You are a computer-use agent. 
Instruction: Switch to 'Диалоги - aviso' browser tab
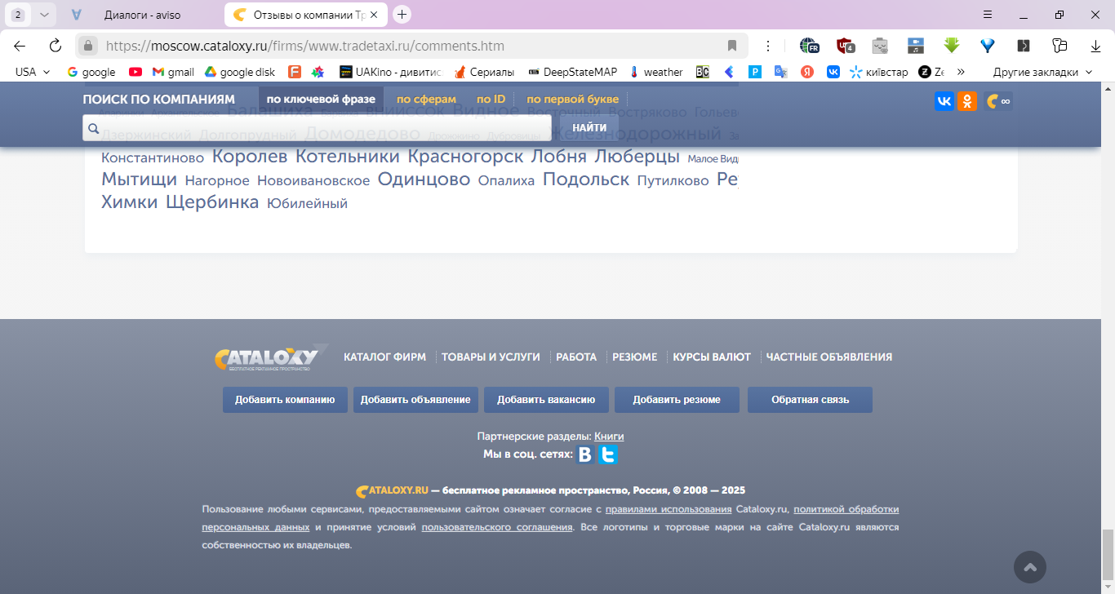[141, 15]
